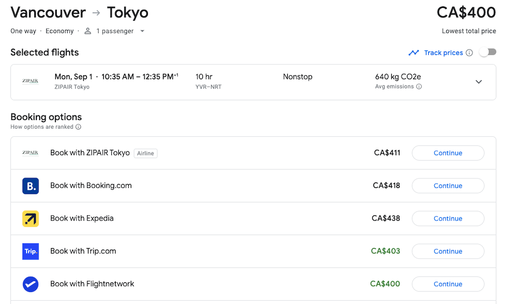Click the Track prices trend graph icon
This screenshot has width=521, height=304.
point(414,53)
